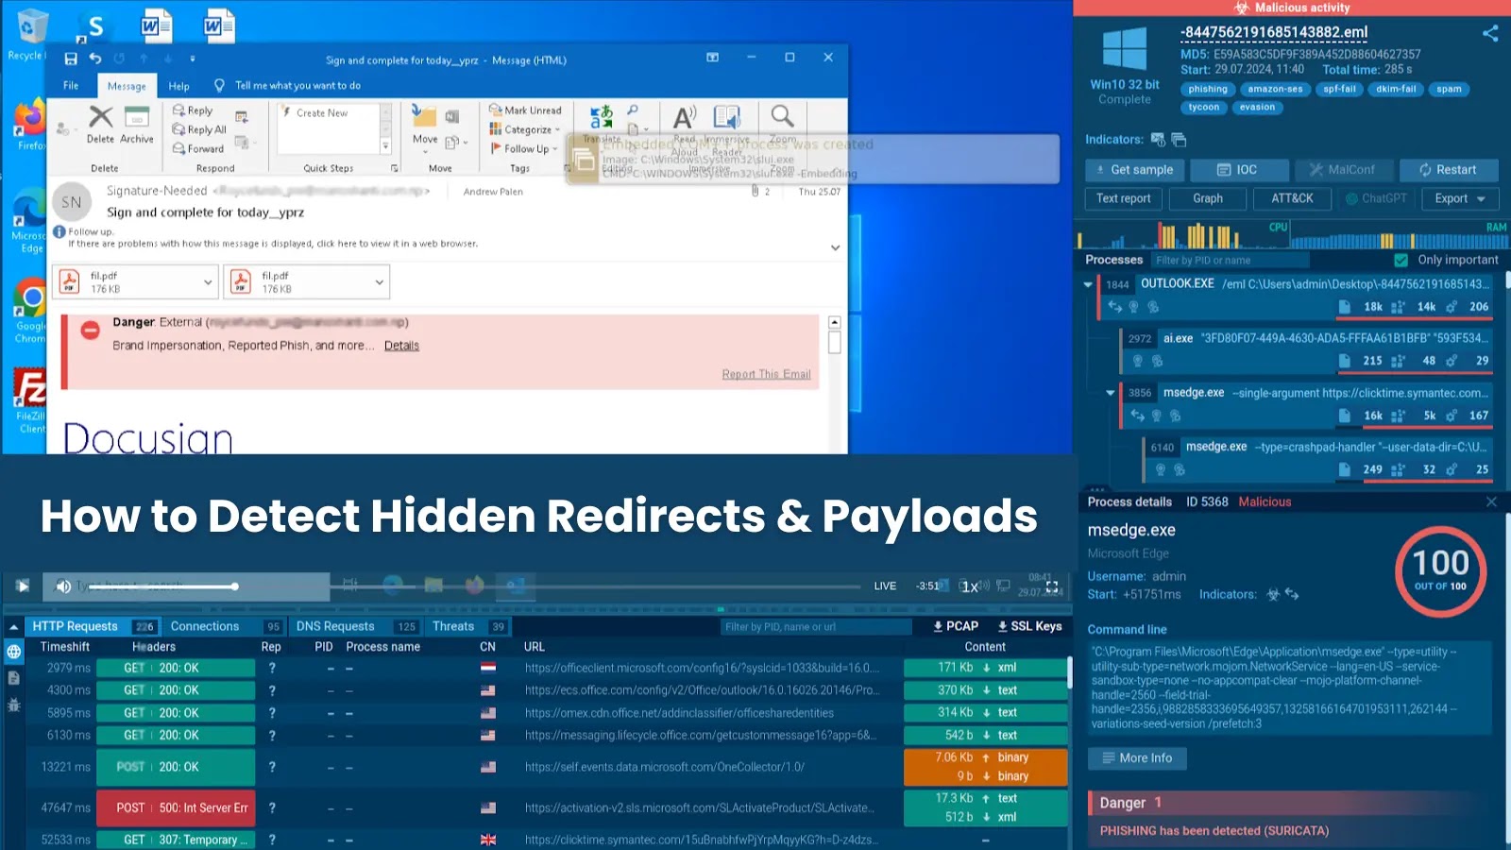Open the File menu in Outlook

[71, 85]
